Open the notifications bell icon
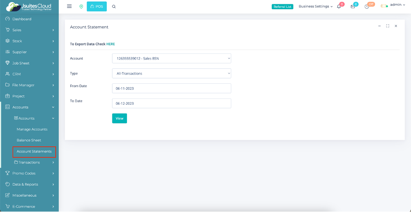411x212 pixels. pyautogui.click(x=339, y=7)
